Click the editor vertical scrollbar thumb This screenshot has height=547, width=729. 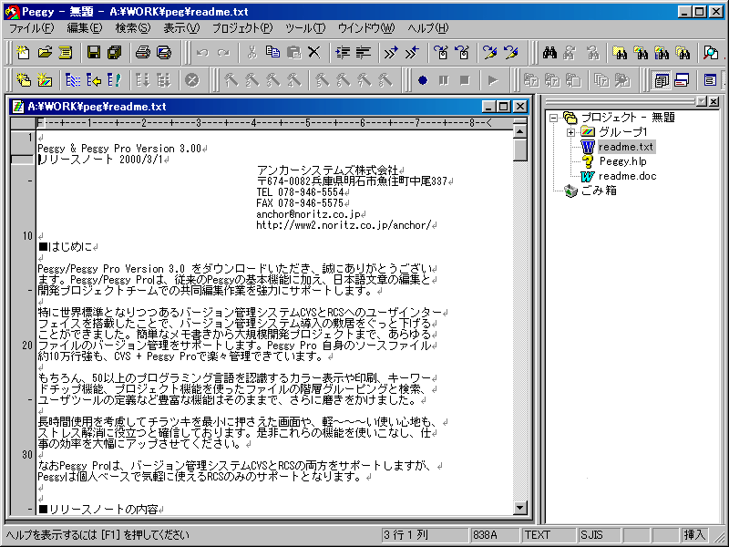(x=519, y=150)
